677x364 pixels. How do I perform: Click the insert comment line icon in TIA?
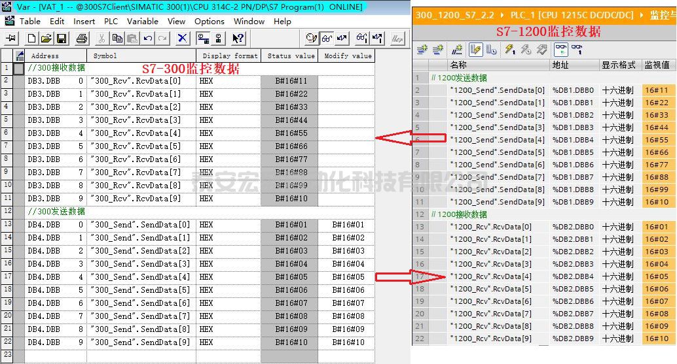[458, 50]
